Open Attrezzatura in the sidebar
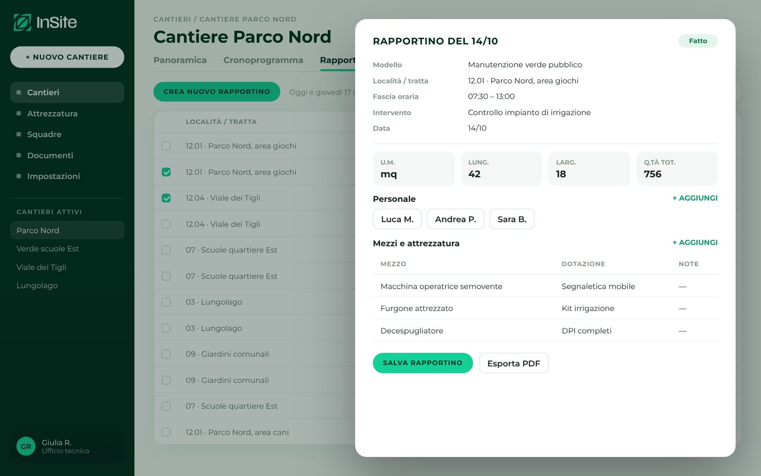Image resolution: width=761 pixels, height=476 pixels. [67, 113]
